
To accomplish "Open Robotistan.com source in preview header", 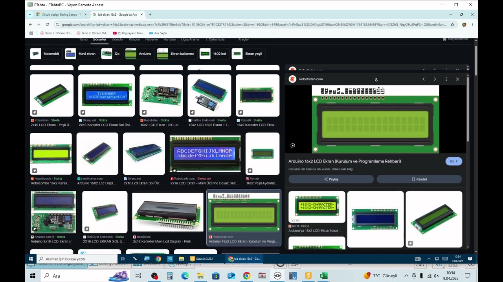I will (311, 79).
